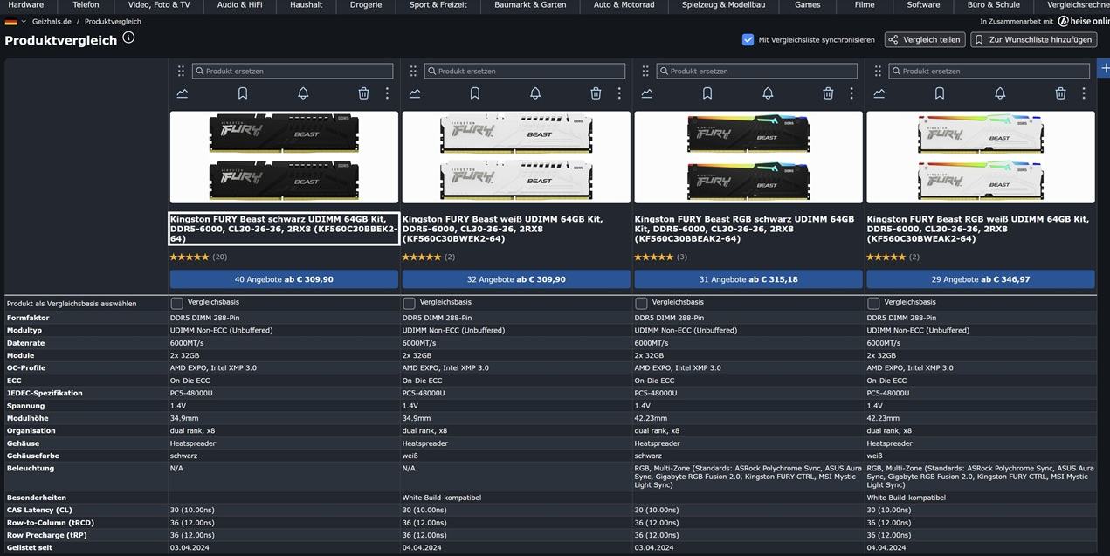
Task: Click info icon next to Produktvergleich heading
Action: tap(128, 38)
